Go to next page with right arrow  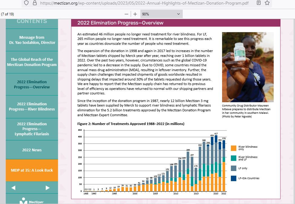click(48, 188)
